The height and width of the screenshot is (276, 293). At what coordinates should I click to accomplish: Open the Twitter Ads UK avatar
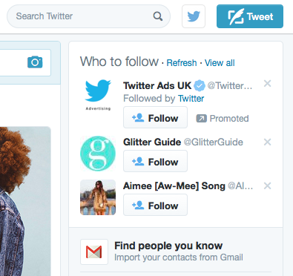pos(98,95)
